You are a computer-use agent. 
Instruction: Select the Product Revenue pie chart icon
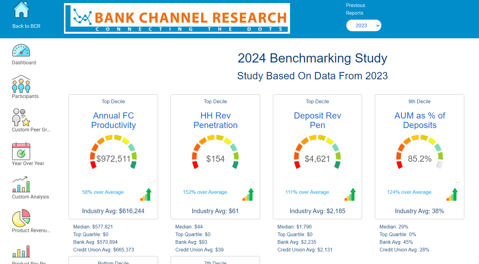pos(21,218)
